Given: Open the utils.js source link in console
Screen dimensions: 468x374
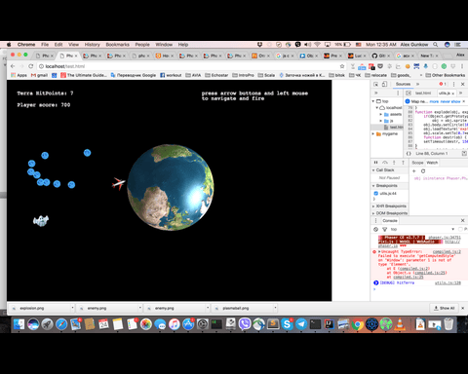Looking at the screenshot, I should point(448,283).
